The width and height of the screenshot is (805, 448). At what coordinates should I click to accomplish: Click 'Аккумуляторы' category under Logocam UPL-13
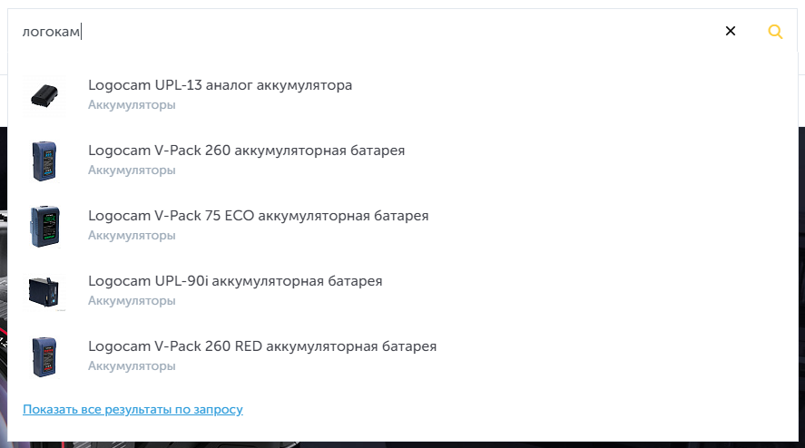click(132, 105)
